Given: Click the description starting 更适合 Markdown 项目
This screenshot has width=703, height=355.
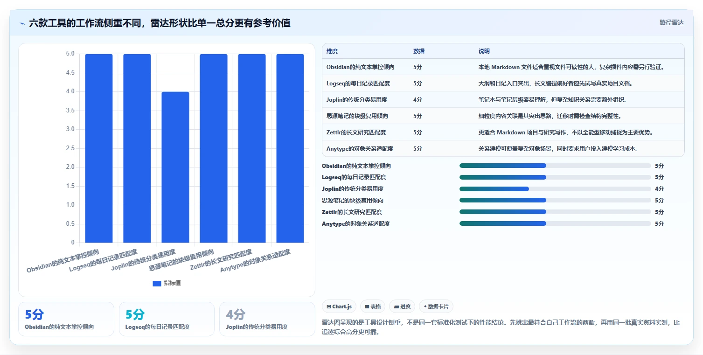Looking at the screenshot, I should click(565, 132).
